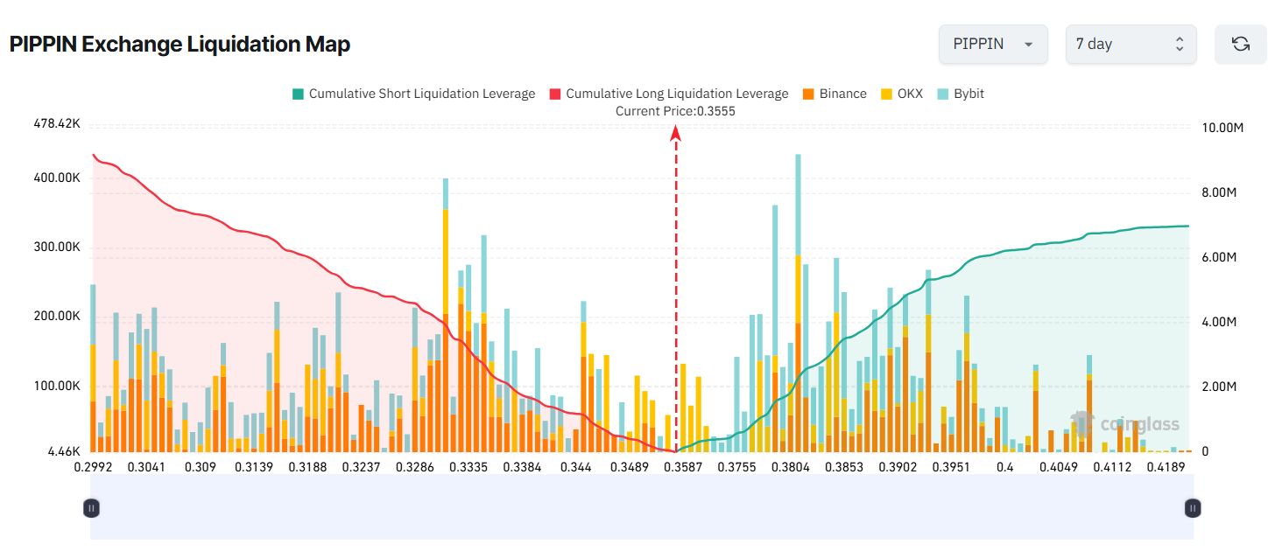Click the left pause handle on the range bar
1268x558 pixels.
pos(91,507)
